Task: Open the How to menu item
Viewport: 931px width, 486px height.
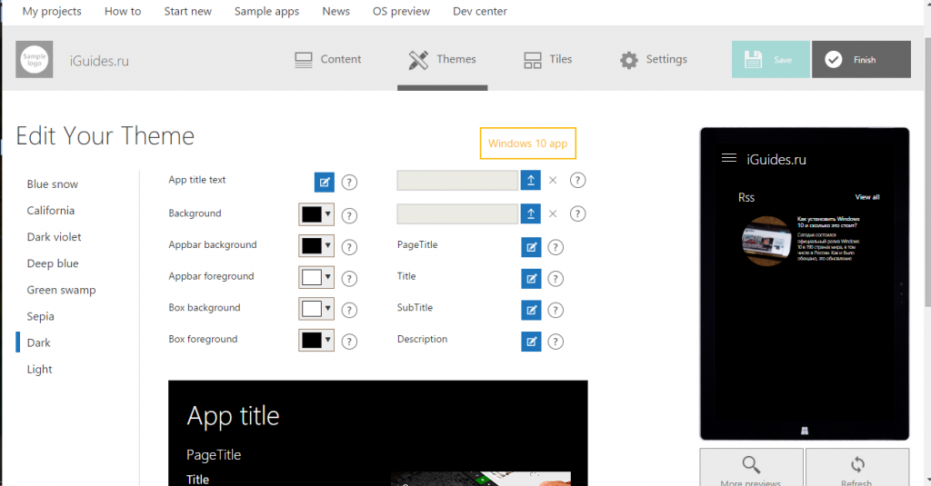Action: [x=123, y=11]
